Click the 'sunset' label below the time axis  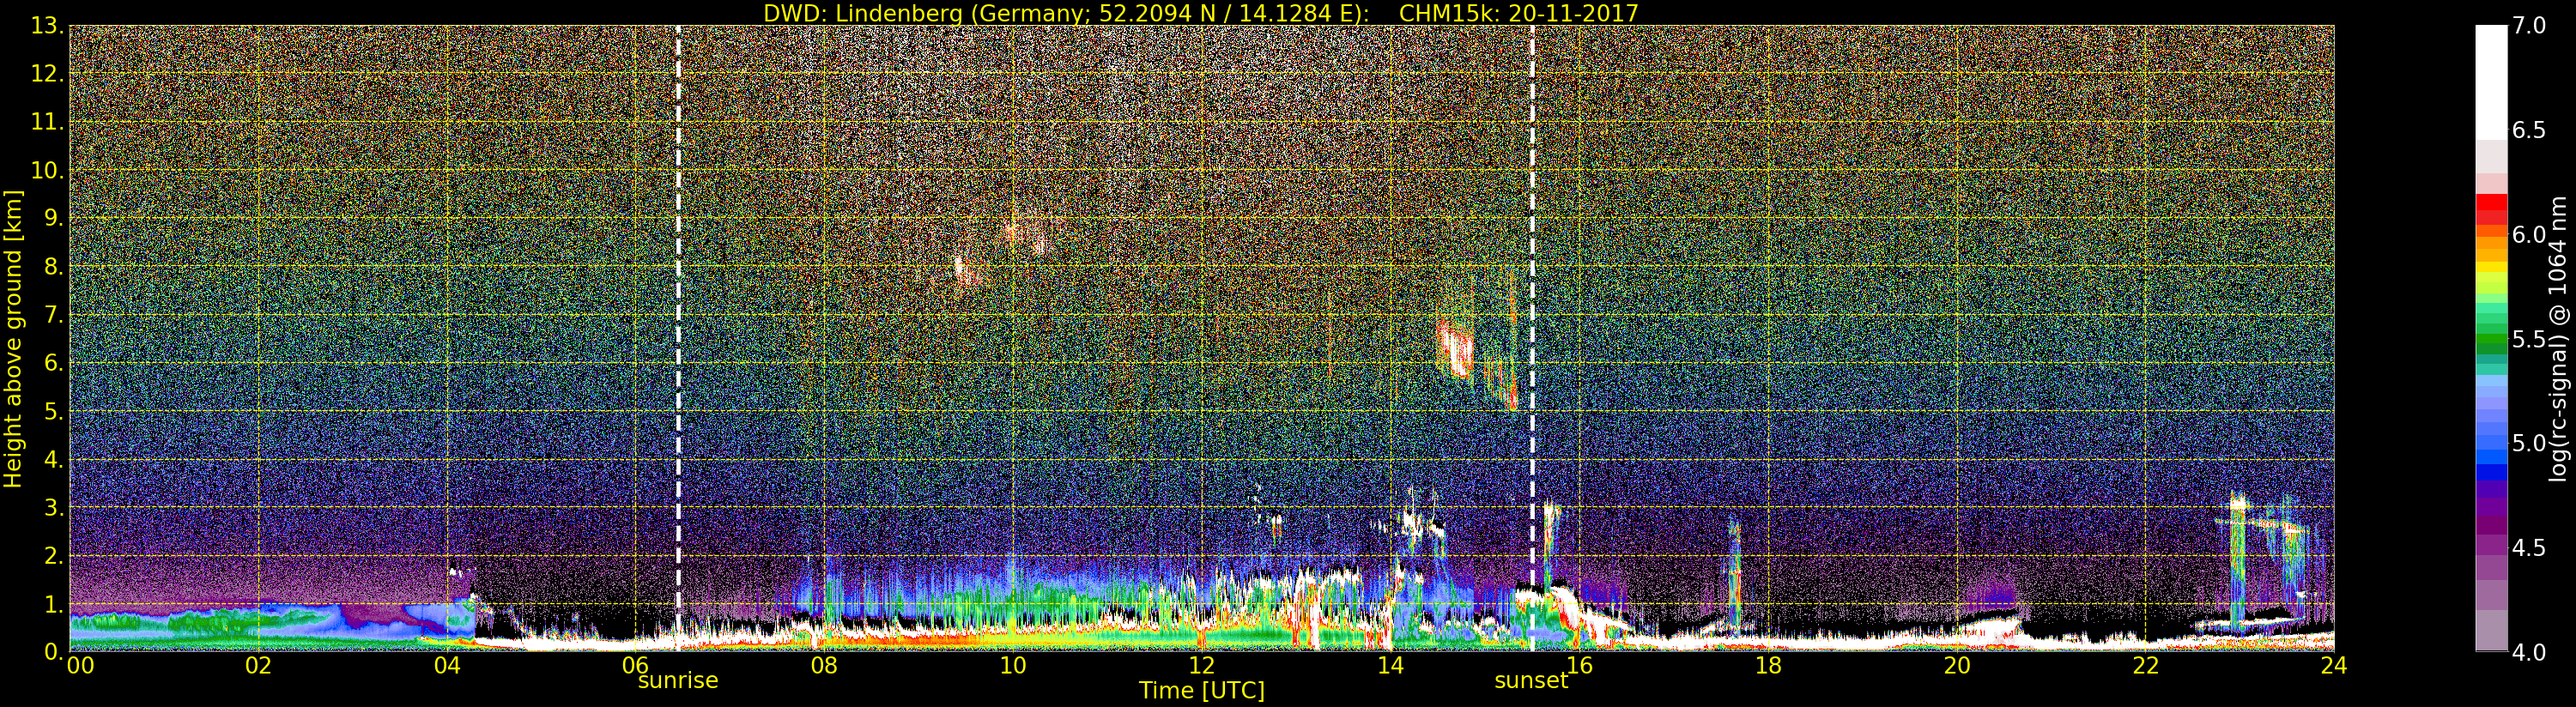pos(1531,681)
